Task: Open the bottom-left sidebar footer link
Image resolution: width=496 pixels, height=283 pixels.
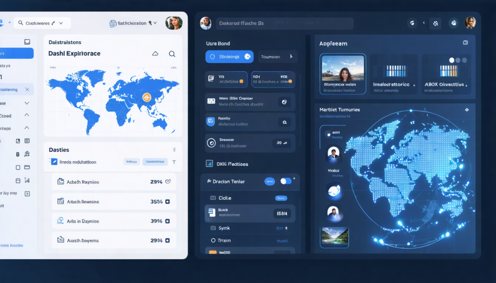Action: (12, 245)
